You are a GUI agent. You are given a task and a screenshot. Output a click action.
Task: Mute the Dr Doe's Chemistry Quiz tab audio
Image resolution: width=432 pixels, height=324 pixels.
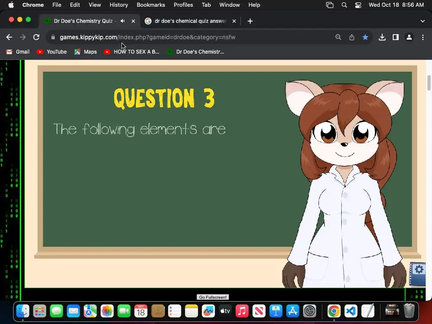(123, 21)
